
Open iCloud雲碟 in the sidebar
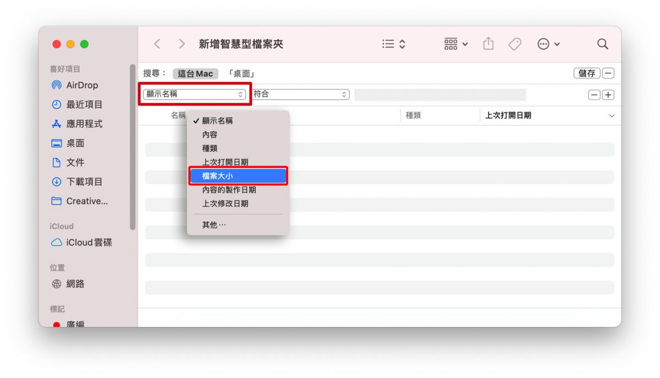coord(81,242)
